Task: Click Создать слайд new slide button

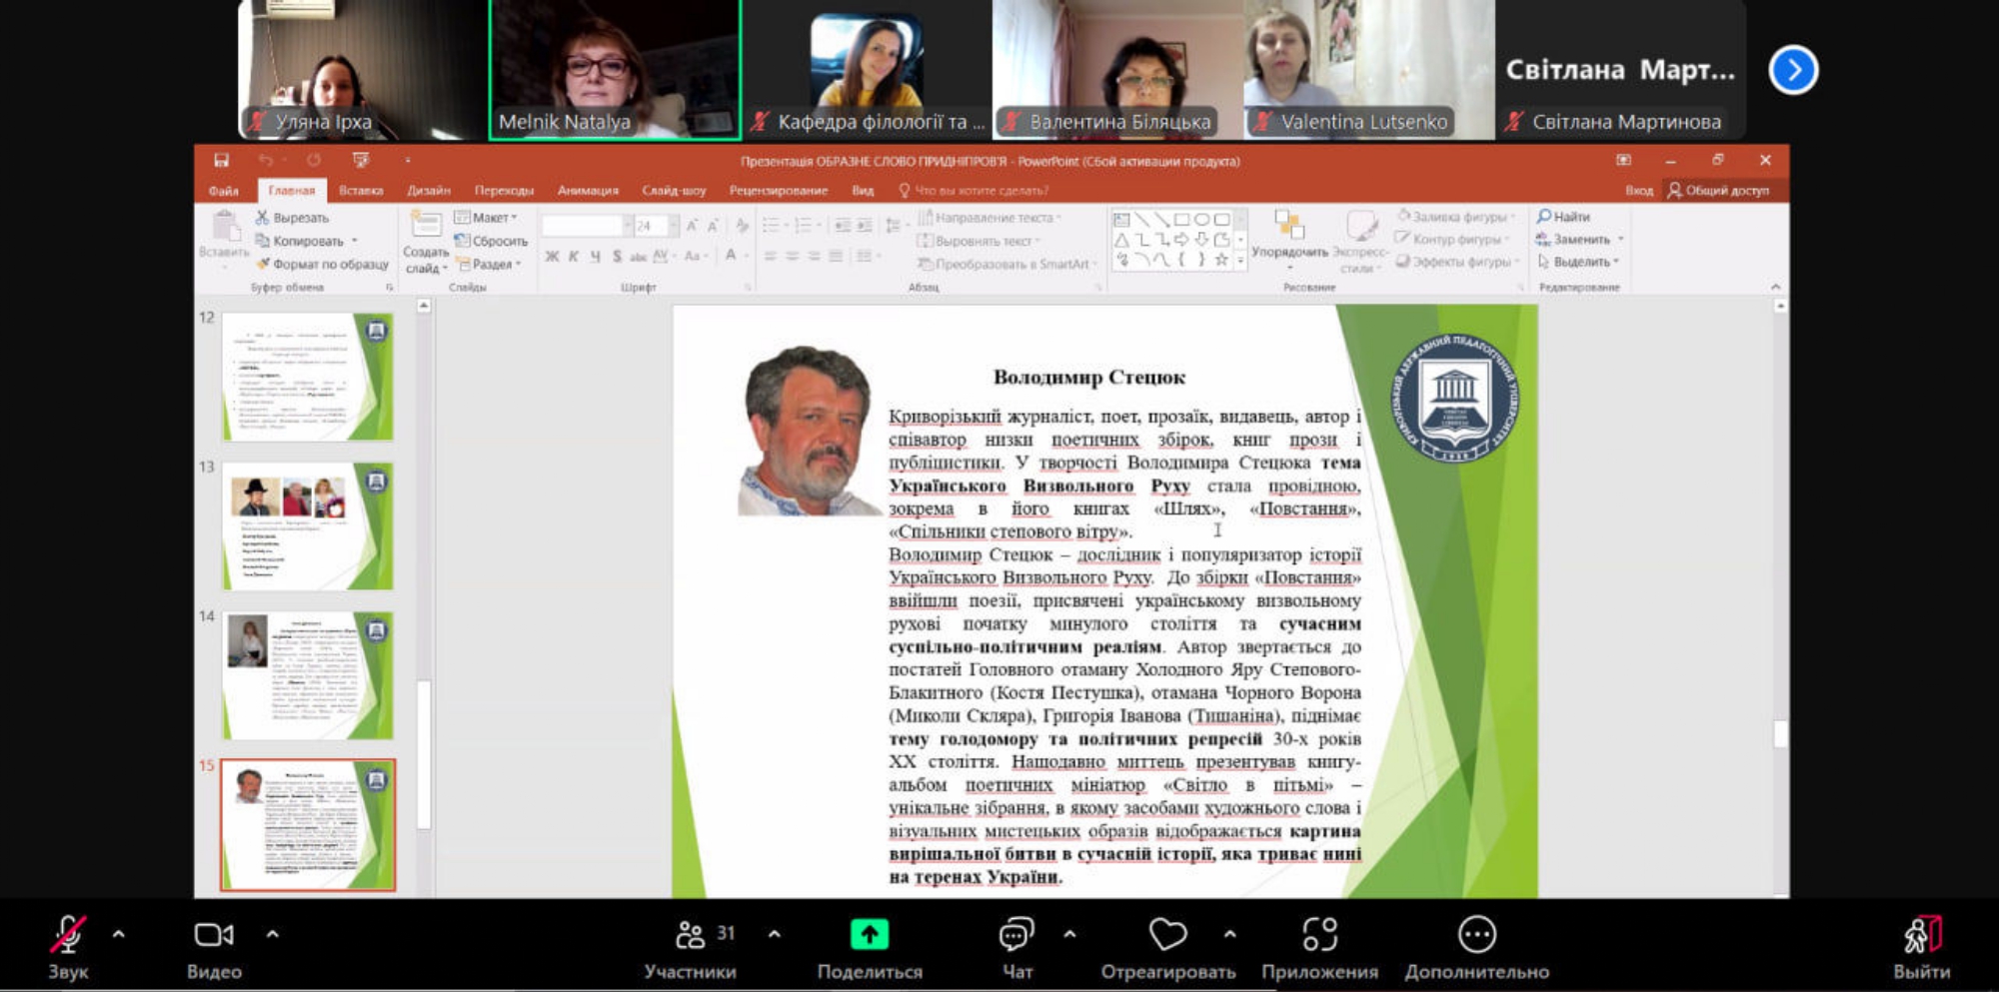Action: pos(426,243)
